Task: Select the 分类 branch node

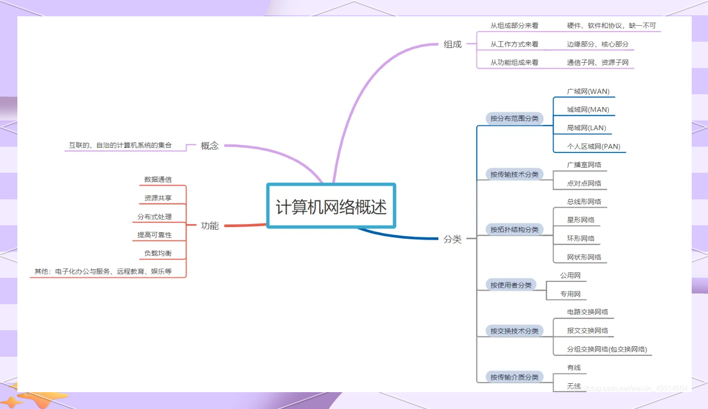Action: tap(453, 239)
